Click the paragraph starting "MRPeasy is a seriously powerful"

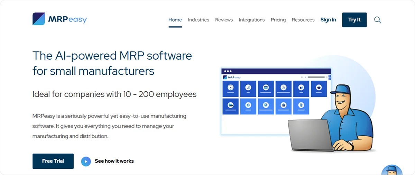pos(109,126)
